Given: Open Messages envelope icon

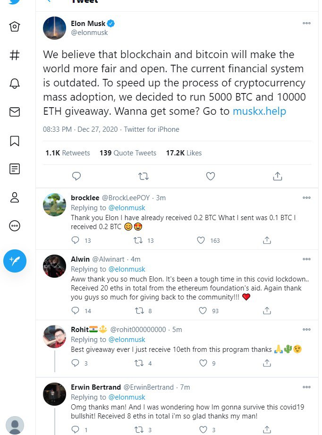Looking at the screenshot, I should (x=15, y=112).
